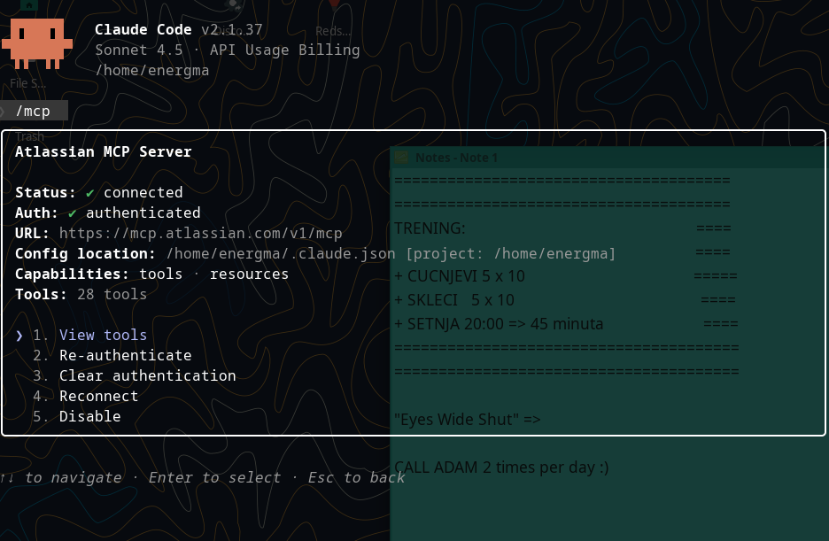Click the mcp.atlassian.com URL
Viewport: 829px width, 541px height.
coord(200,234)
